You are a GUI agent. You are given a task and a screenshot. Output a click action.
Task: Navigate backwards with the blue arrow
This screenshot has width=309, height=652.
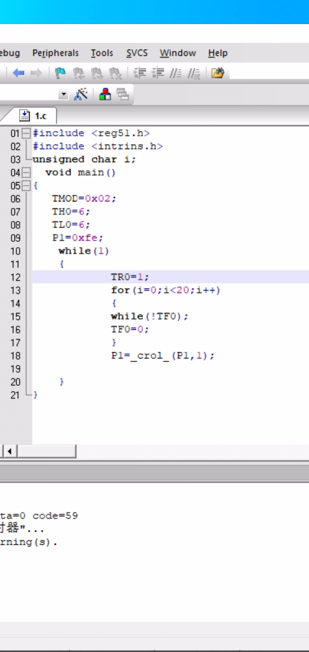pos(18,73)
